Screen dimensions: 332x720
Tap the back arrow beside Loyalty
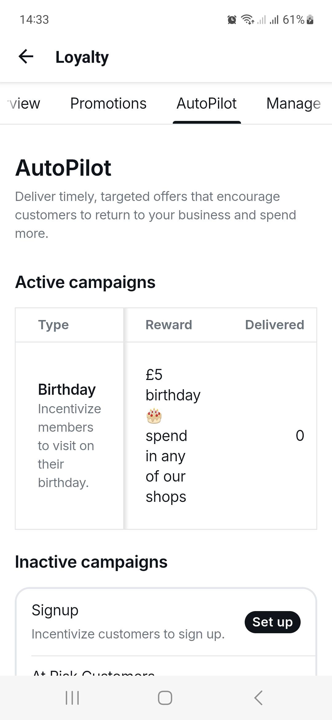[26, 57]
